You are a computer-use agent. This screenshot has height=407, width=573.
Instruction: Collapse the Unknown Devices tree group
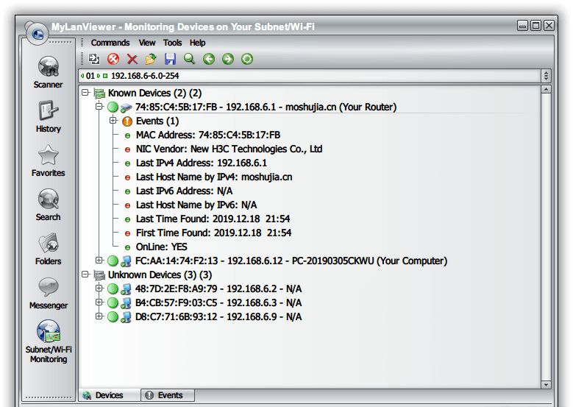[85, 275]
